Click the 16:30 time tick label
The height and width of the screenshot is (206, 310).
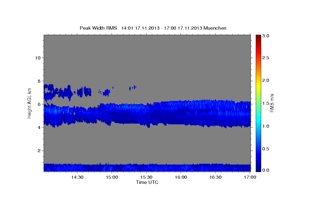tap(216, 177)
